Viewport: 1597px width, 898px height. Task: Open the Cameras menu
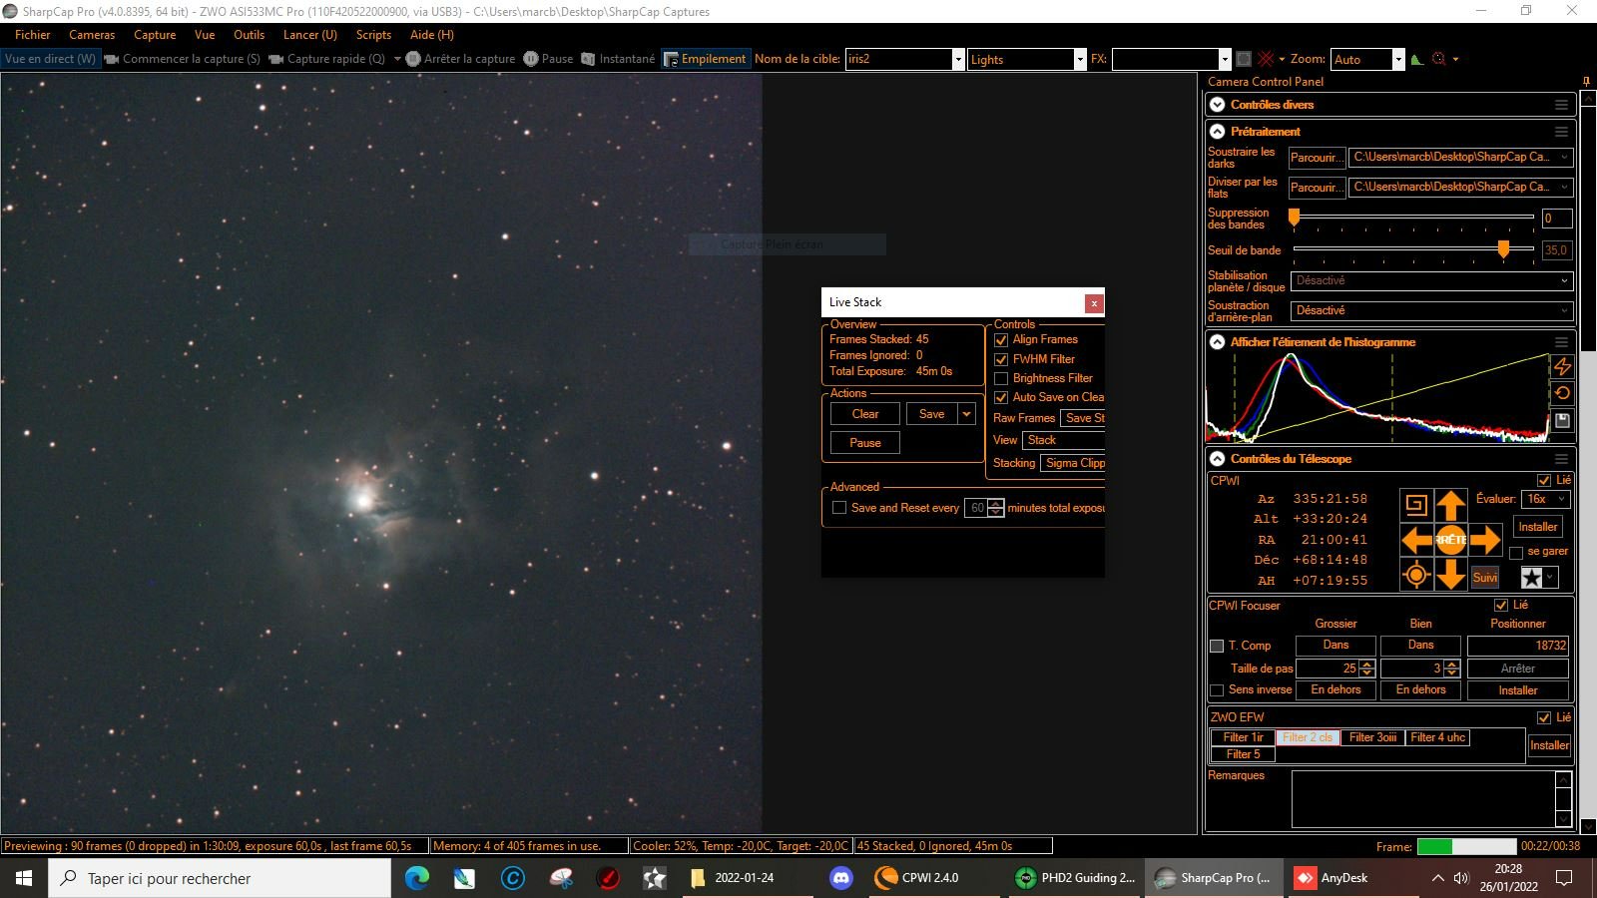tap(92, 34)
